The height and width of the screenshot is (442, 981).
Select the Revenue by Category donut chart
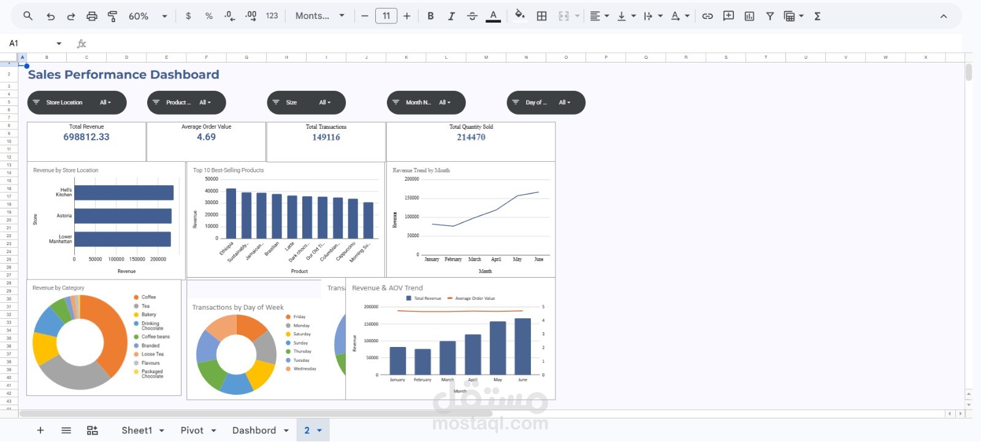click(x=104, y=337)
